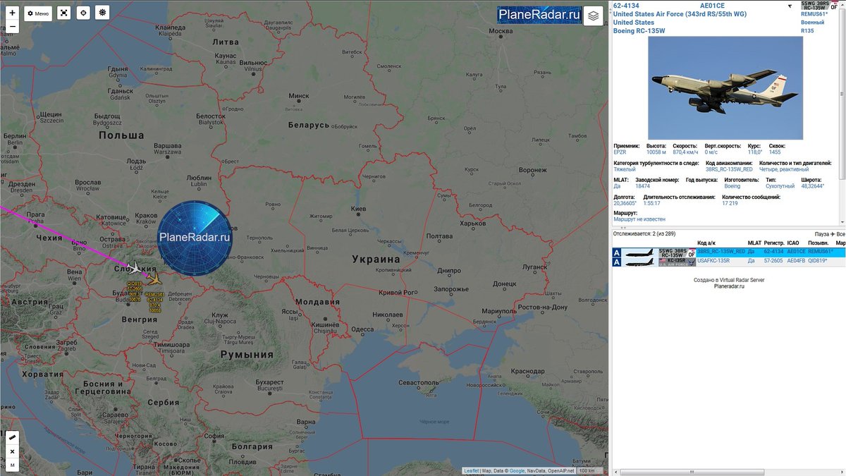The height and width of the screenshot is (476, 846).
Task: Click the M units button
Action: pos(12,465)
